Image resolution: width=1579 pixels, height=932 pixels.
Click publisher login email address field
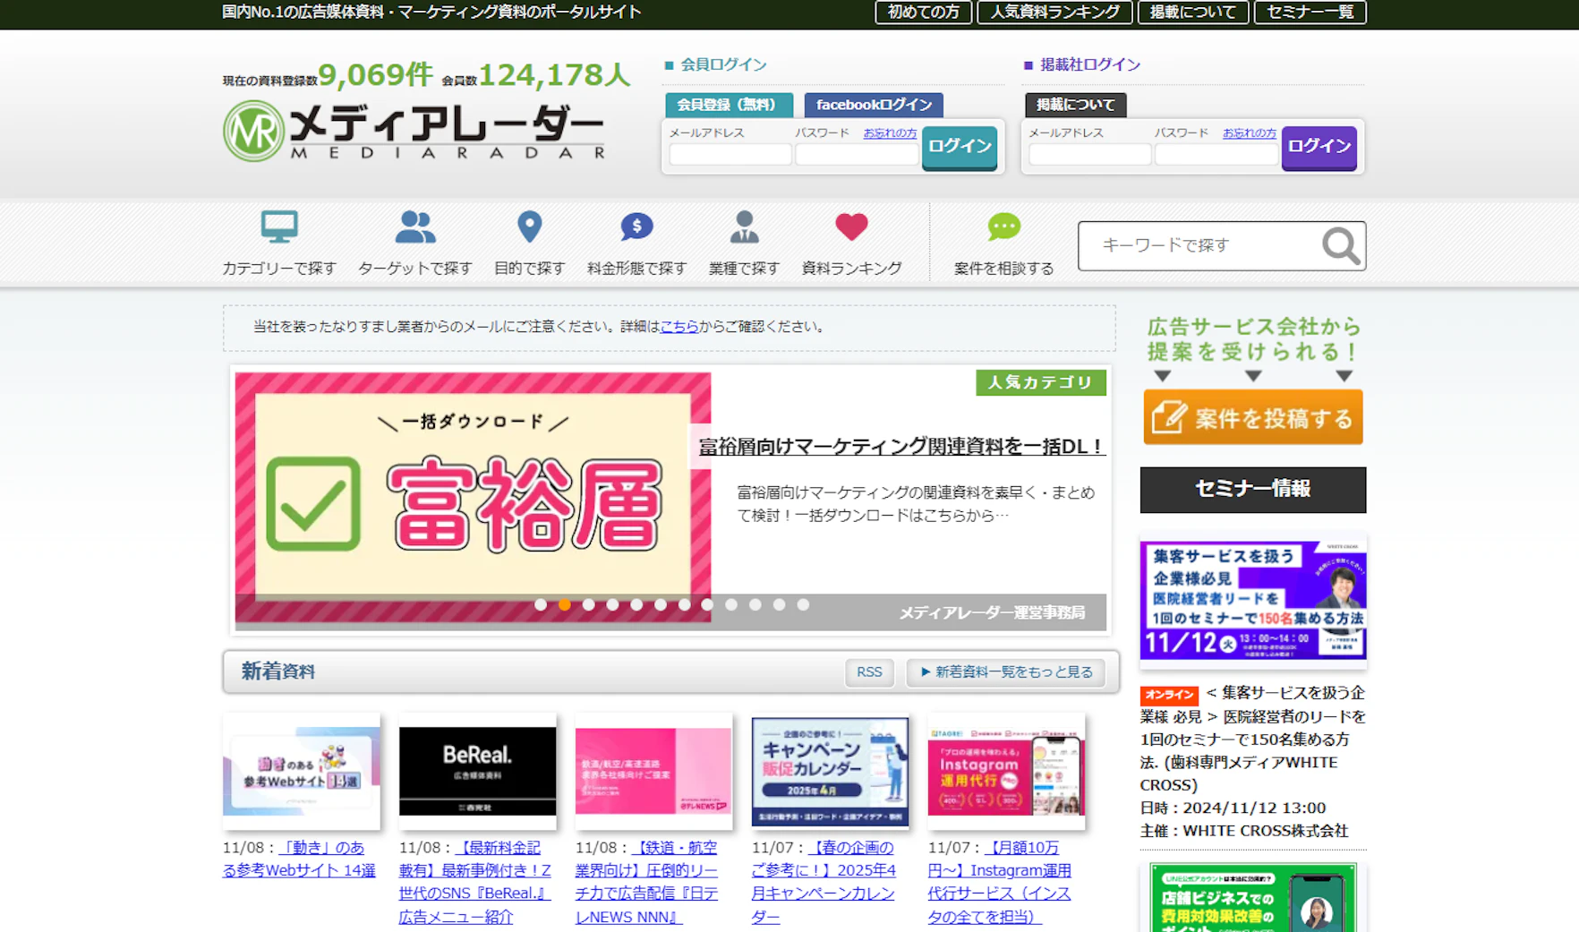1089,155
